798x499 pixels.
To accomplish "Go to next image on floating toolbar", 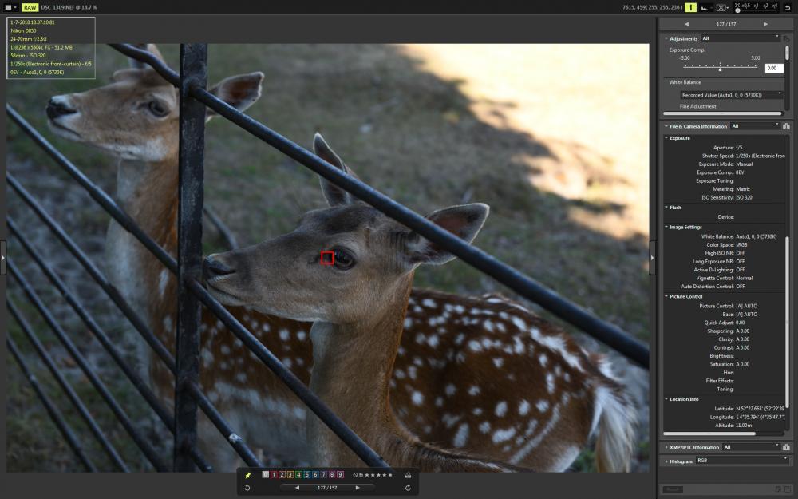I will [x=358, y=488].
